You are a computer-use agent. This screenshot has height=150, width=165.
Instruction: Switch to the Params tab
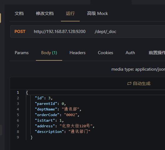pos(22,53)
